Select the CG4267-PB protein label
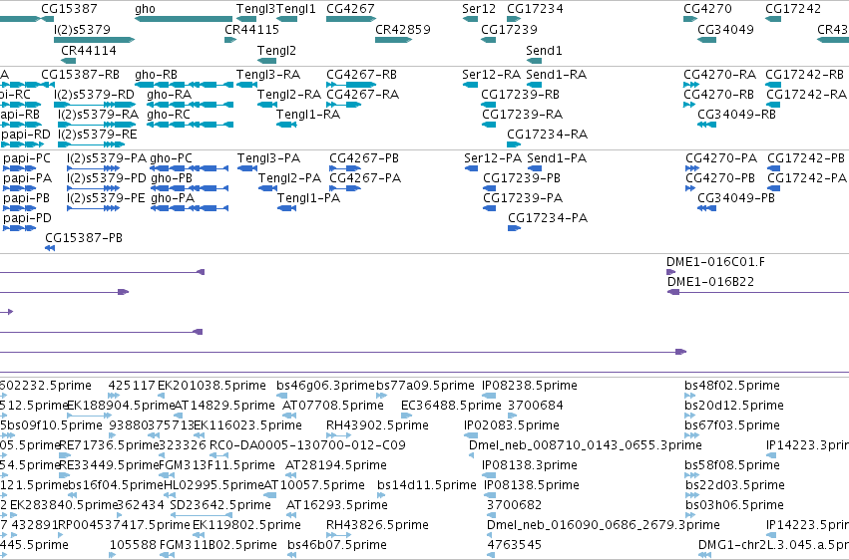849x560 pixels. pyautogui.click(x=364, y=157)
